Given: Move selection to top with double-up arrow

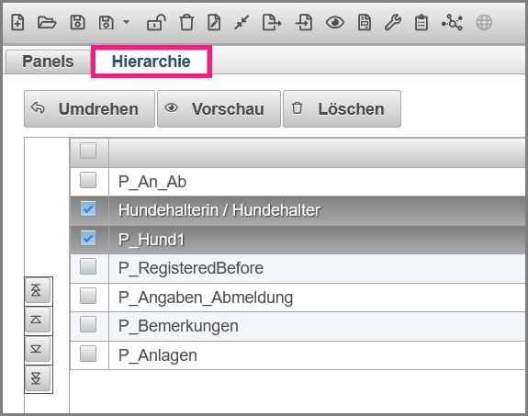Looking at the screenshot, I should click(x=38, y=290).
